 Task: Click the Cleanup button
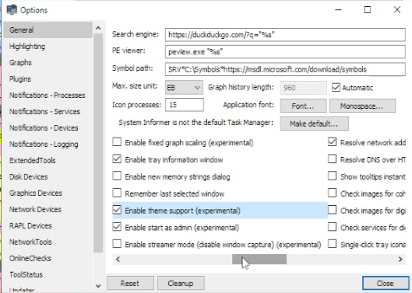point(181,284)
